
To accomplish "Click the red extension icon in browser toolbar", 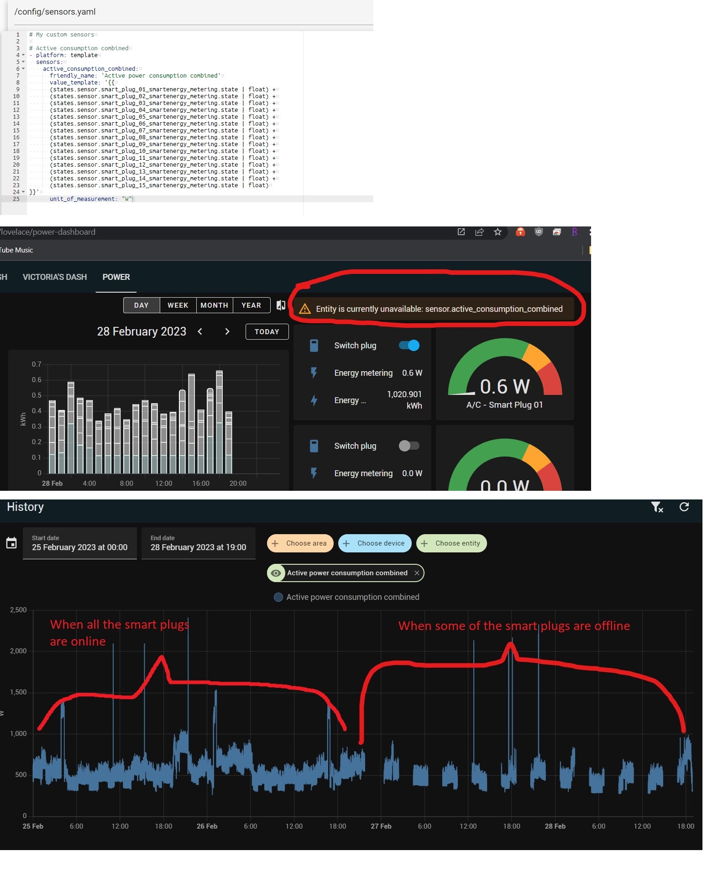I will 520,232.
